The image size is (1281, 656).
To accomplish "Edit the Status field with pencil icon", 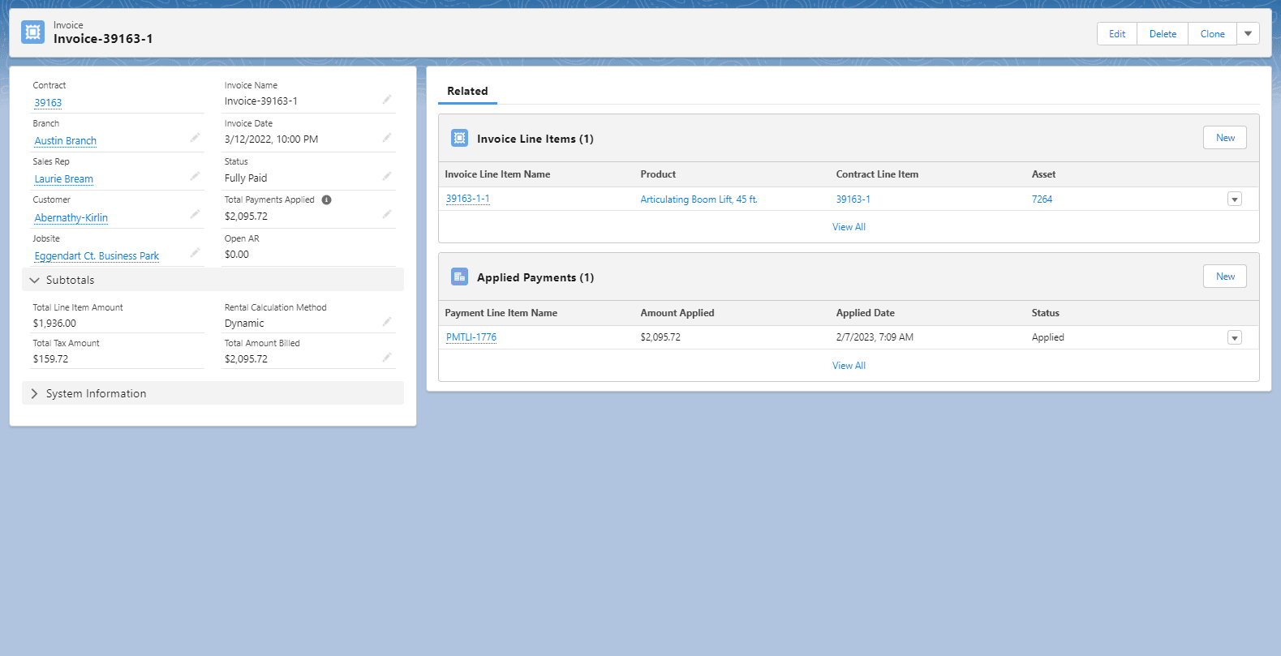I will [x=387, y=176].
